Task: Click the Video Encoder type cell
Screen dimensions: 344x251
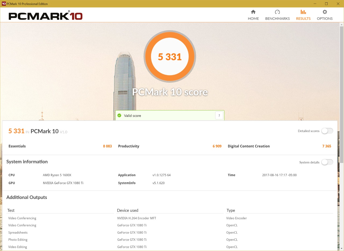Action: (236, 218)
